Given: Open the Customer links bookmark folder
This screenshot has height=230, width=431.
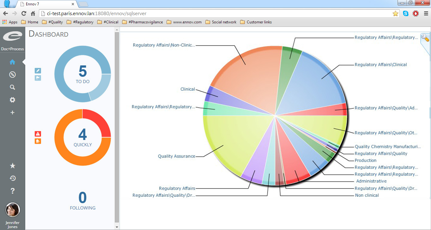Looking at the screenshot, I should tap(256, 22).
